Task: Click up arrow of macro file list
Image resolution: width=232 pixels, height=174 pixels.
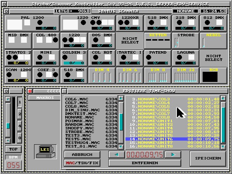Action: click(121, 98)
